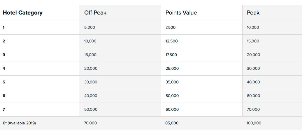Click the 5,000 Off-Peak cell
This screenshot has width=302, height=134.
[89, 28]
